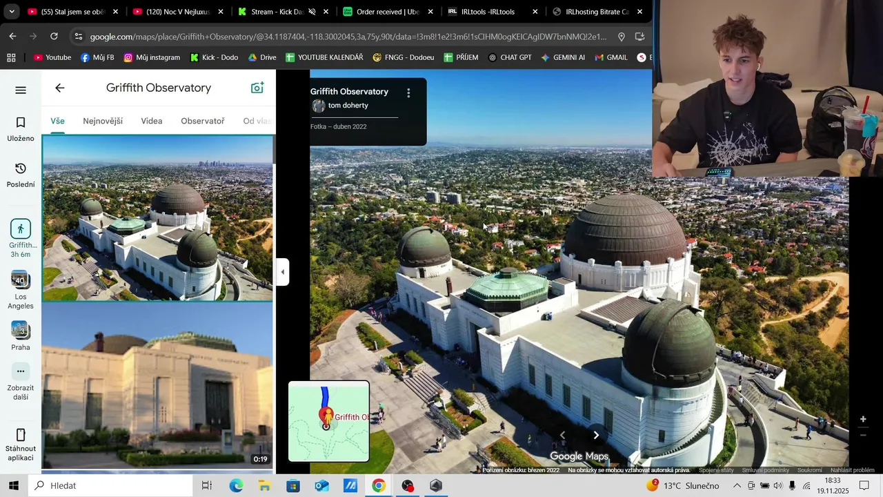Open the Drive bookmark

[262, 57]
